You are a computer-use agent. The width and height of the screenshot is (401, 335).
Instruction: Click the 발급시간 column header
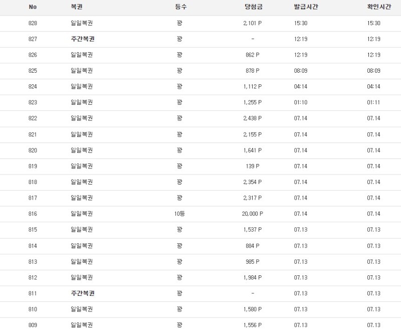coord(306,7)
